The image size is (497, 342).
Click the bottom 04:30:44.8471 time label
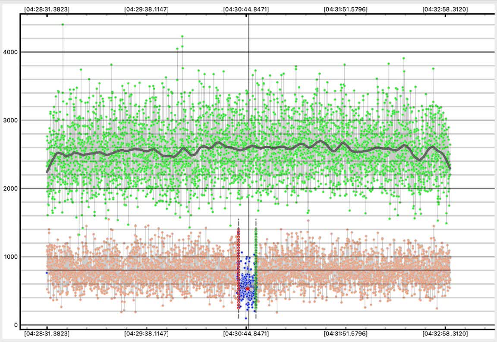click(x=246, y=333)
